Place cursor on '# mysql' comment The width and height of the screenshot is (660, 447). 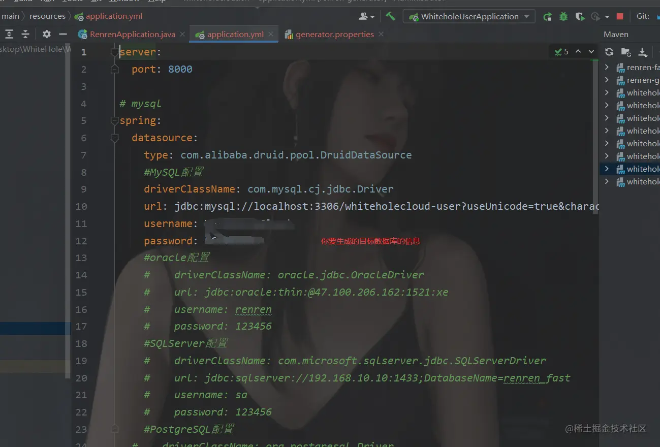(140, 104)
